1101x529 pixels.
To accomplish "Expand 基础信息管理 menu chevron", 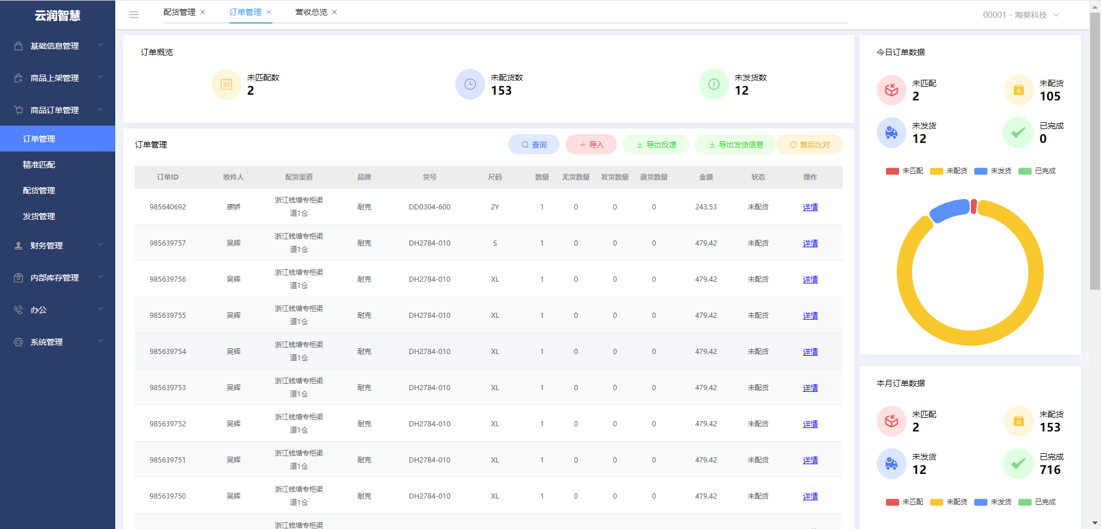I will click(100, 45).
